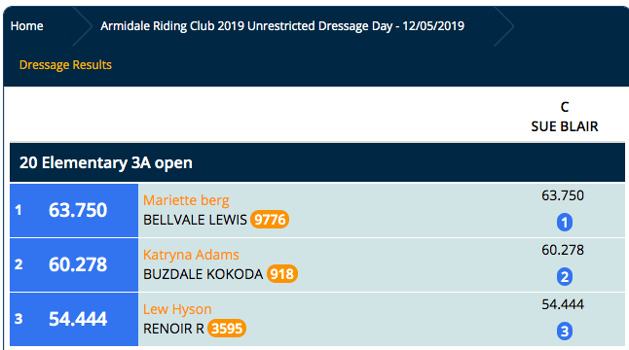629x350 pixels.
Task: Select the Dressage Results tab
Action: [x=65, y=65]
